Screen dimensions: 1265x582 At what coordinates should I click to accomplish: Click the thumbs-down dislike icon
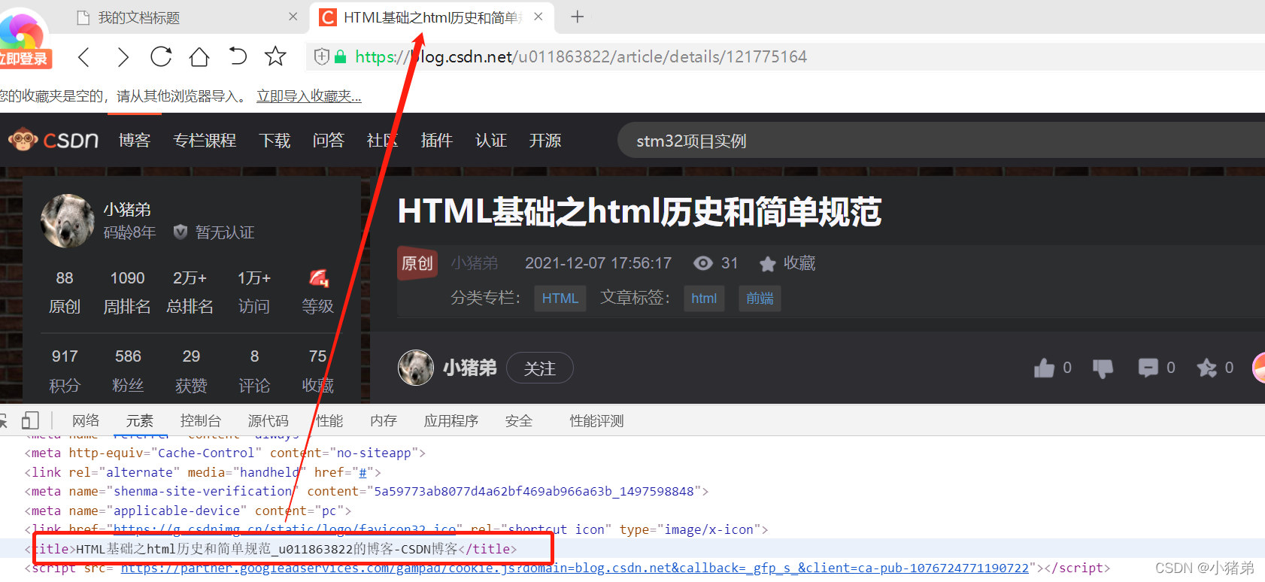tap(1103, 368)
